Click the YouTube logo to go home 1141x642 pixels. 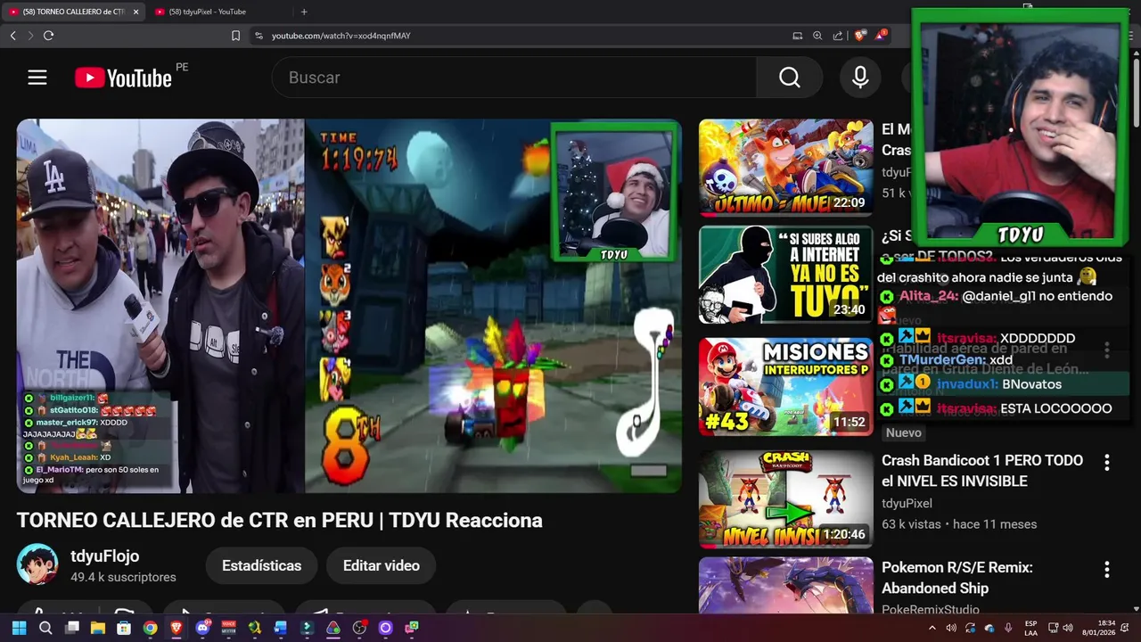pyautogui.click(x=123, y=78)
